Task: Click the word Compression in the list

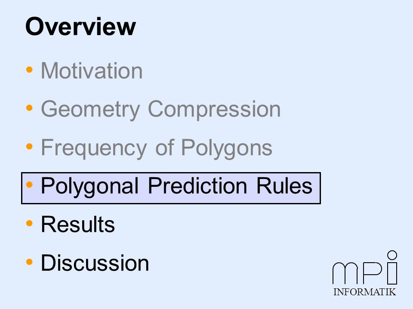Action: [214, 109]
